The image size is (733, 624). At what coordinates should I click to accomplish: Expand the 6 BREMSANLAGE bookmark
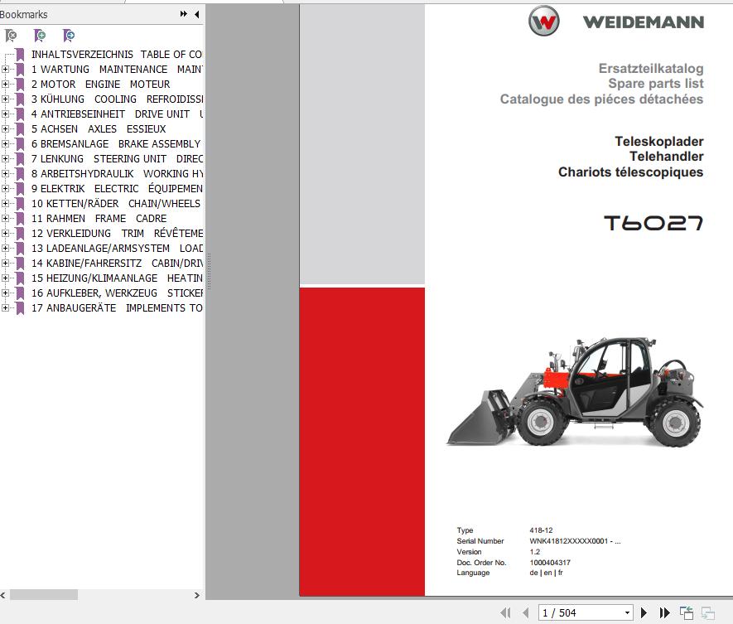point(5,143)
